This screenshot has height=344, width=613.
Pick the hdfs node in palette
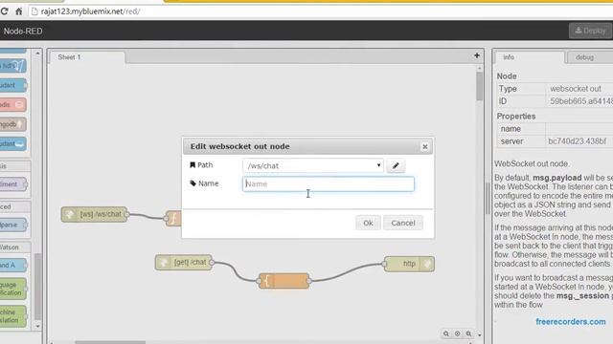click(x=12, y=66)
